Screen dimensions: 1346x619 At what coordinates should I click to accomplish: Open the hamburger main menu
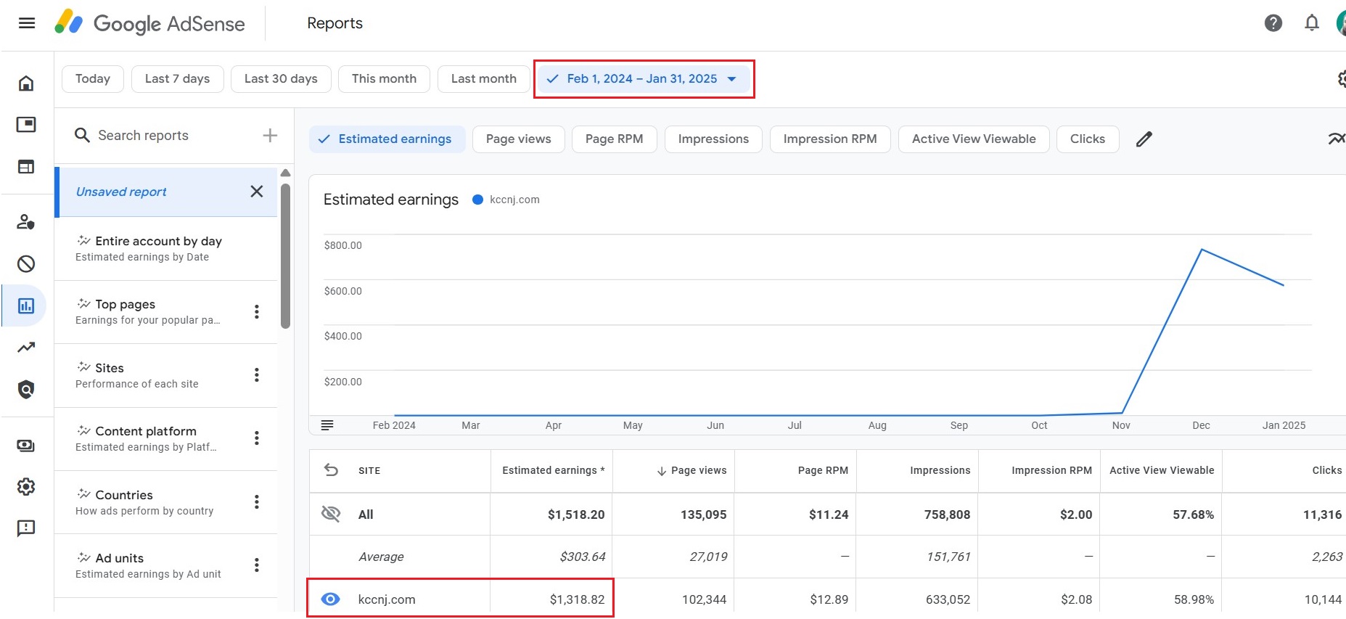click(x=27, y=23)
